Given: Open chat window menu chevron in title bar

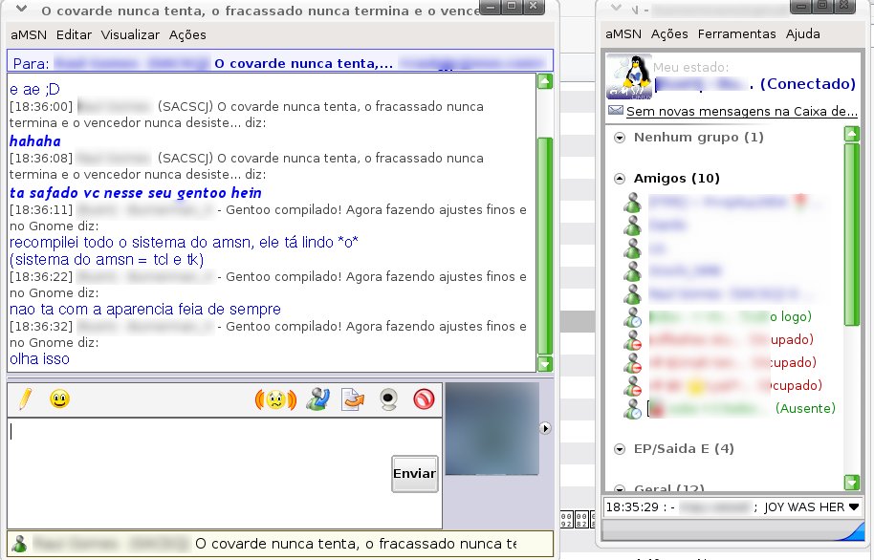Looking at the screenshot, I should click(x=21, y=9).
